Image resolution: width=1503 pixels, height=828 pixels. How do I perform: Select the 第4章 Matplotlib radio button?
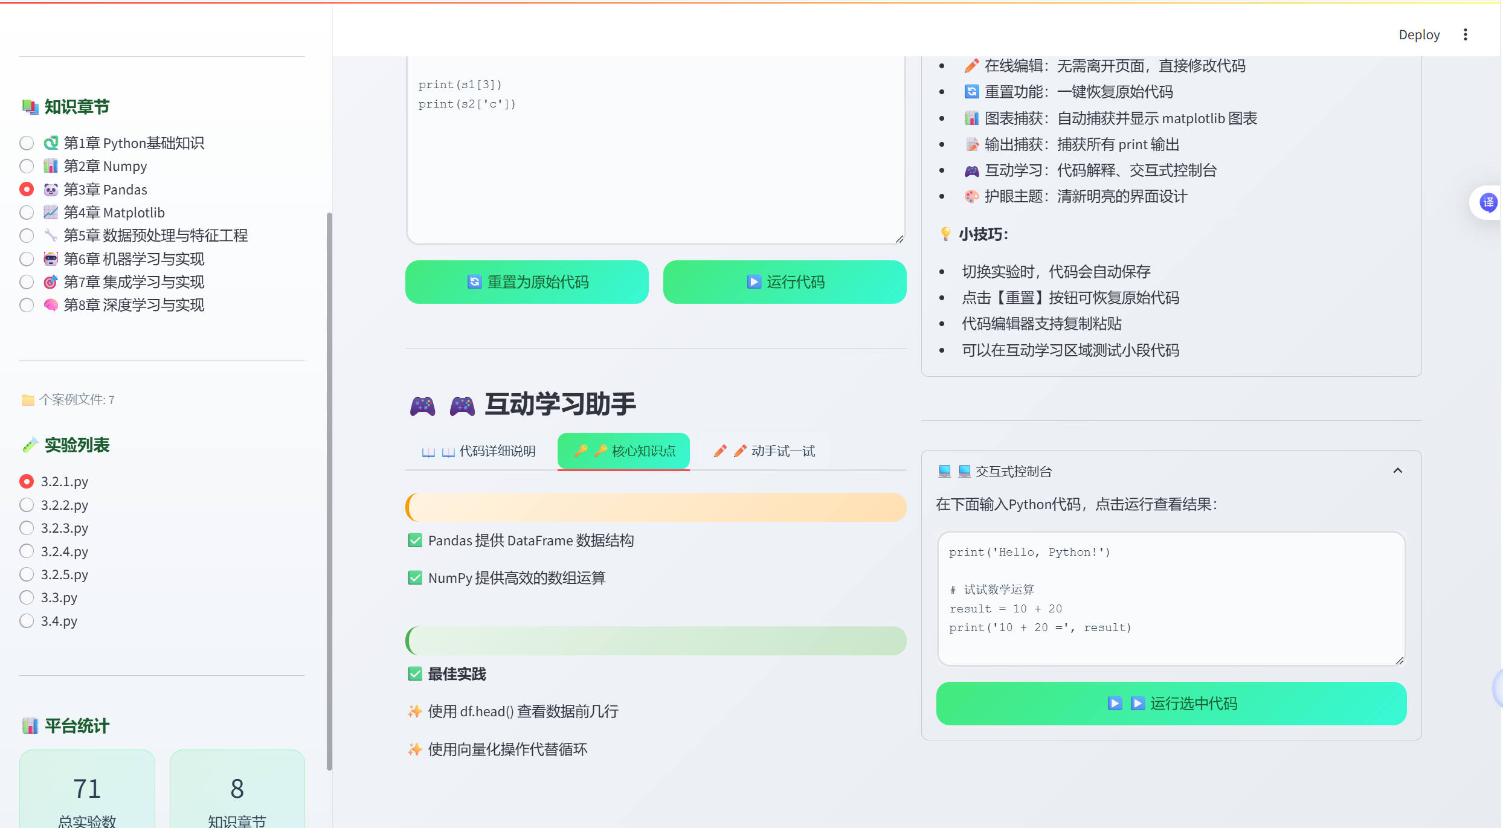[x=27, y=213]
